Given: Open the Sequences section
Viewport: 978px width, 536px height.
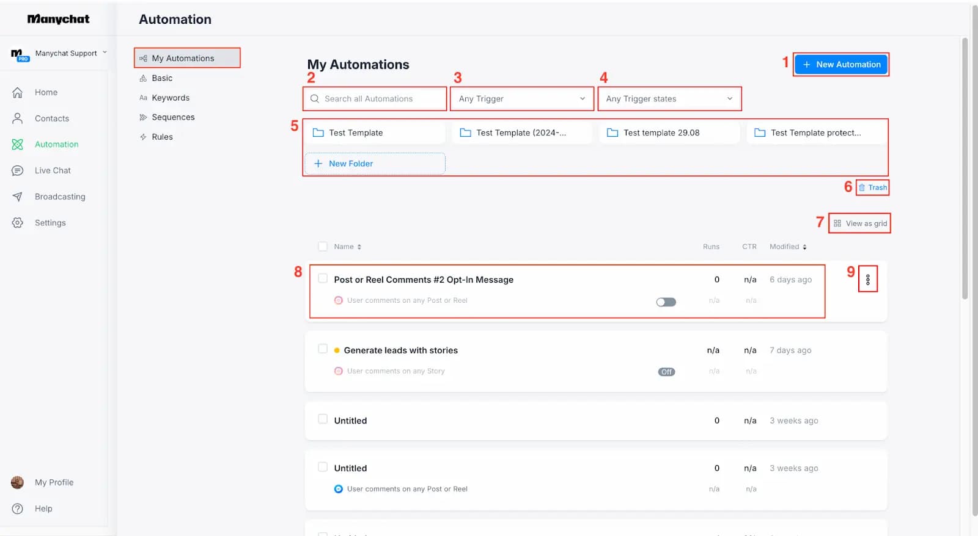Looking at the screenshot, I should tap(173, 117).
